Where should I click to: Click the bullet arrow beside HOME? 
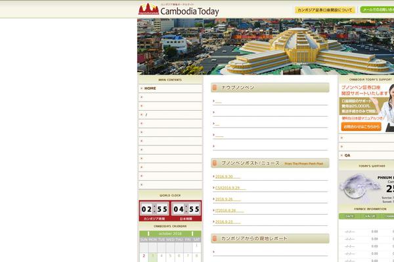coord(141,88)
